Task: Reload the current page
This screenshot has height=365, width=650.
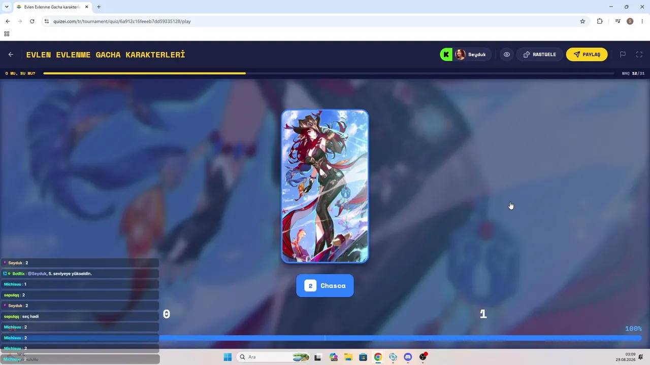Action: [x=32, y=21]
